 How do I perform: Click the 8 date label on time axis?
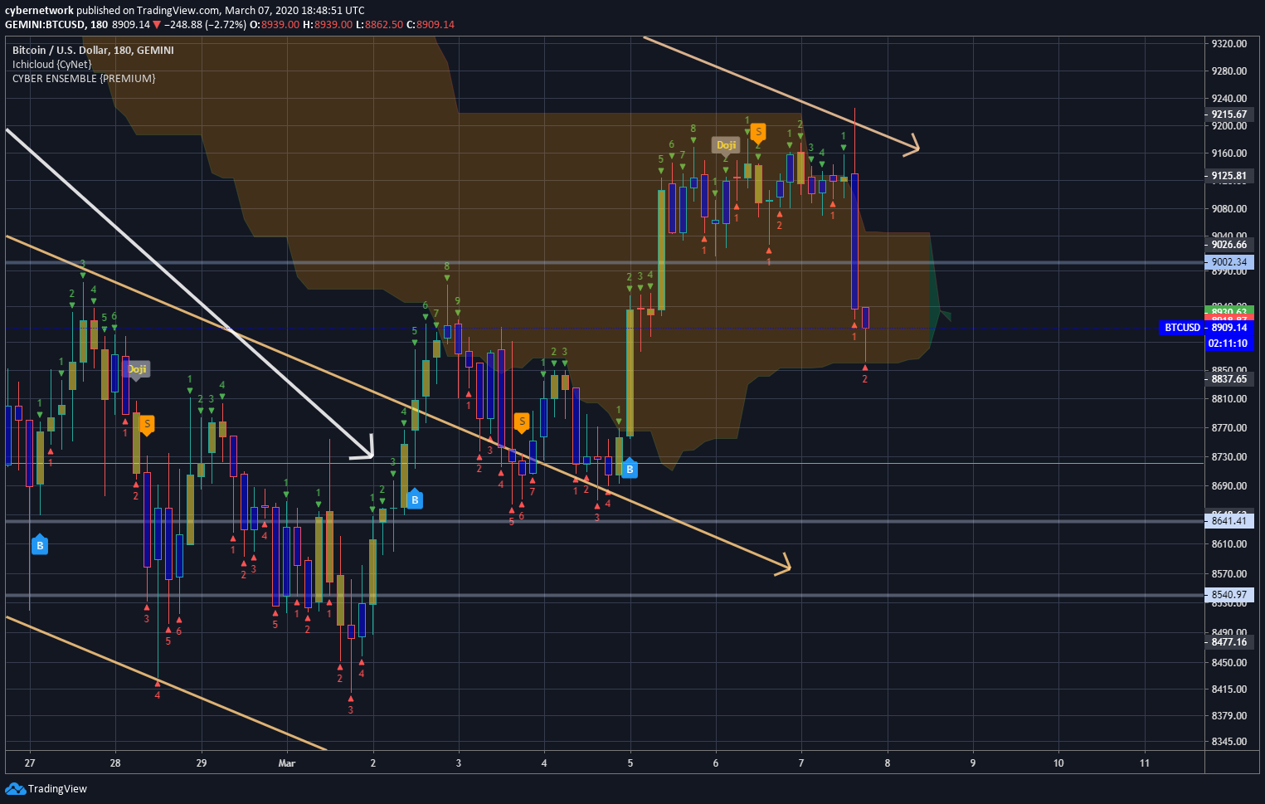(x=888, y=763)
